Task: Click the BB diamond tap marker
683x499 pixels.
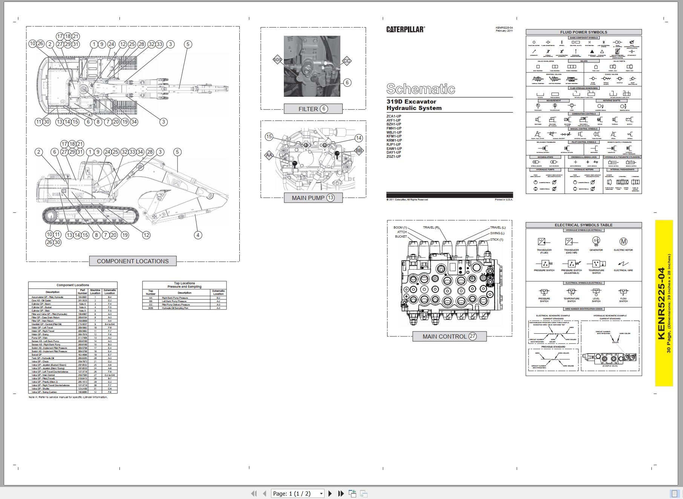Action: point(359,150)
